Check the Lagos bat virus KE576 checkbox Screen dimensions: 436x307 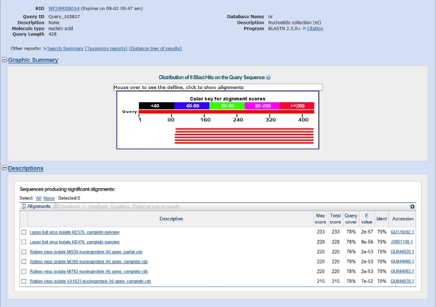24,232
